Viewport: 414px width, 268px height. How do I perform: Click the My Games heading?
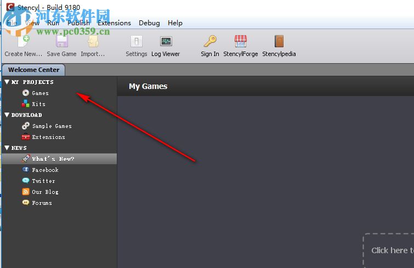pos(148,86)
